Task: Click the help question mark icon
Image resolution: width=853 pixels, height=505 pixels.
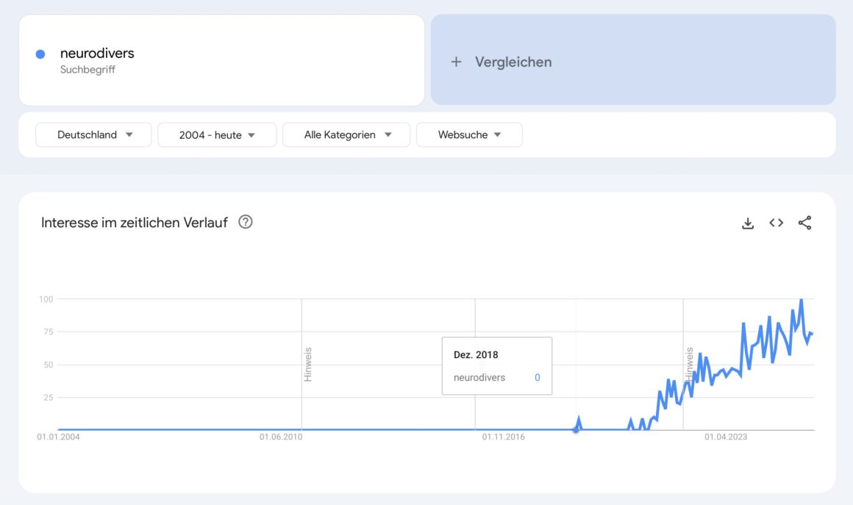Action: 246,222
